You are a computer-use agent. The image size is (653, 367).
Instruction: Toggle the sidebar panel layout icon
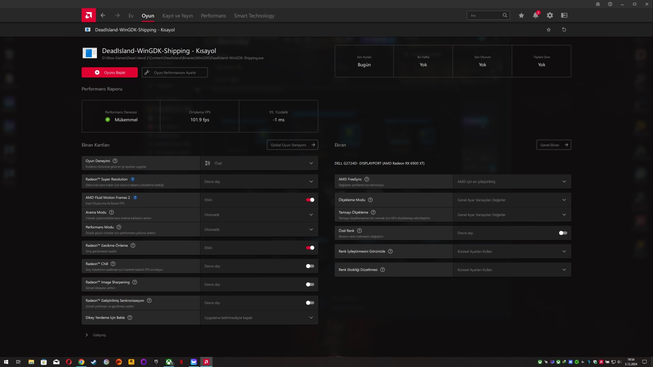564,15
